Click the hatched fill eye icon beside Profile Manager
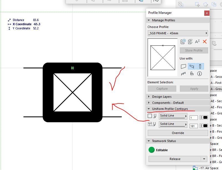The image size is (222, 170). tap(214, 43)
